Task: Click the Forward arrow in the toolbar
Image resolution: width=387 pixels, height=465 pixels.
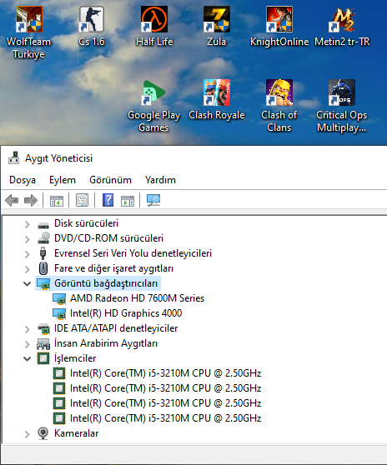Action: click(x=31, y=201)
